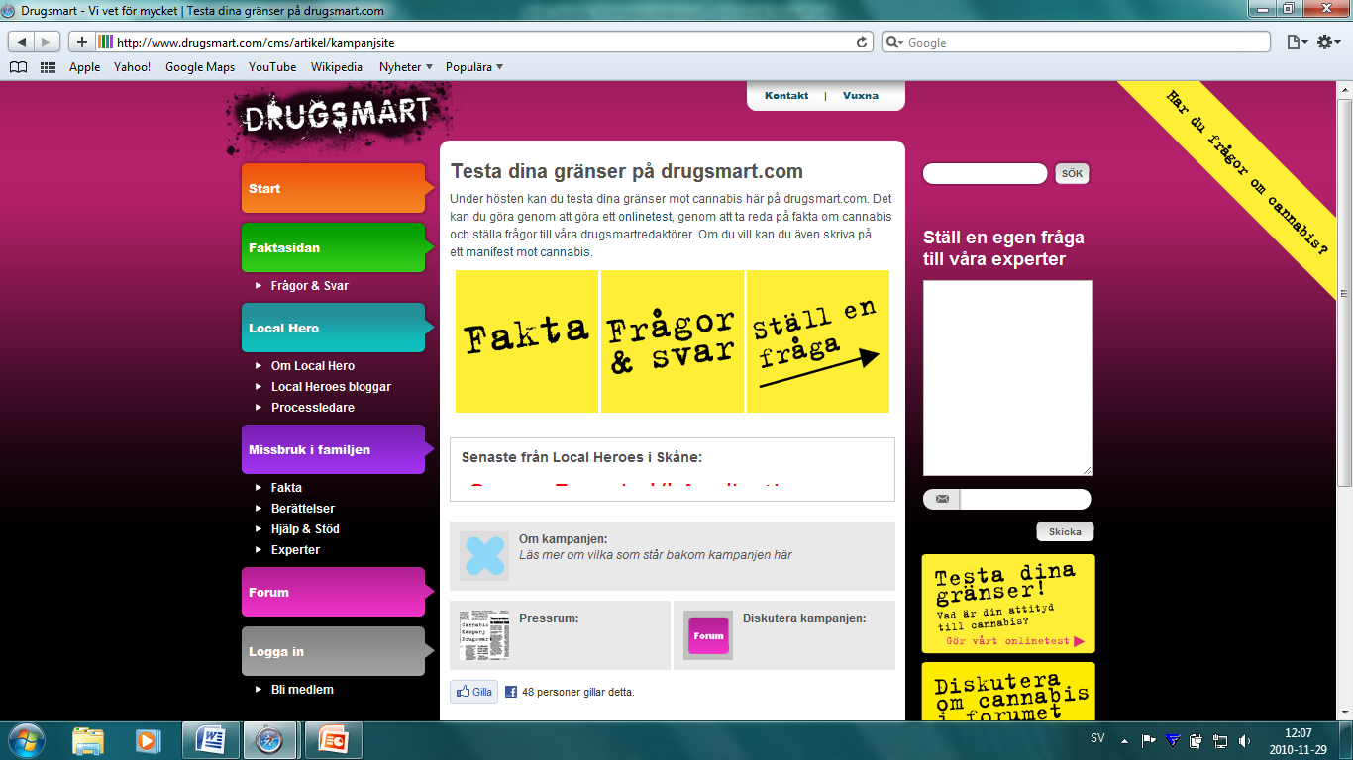Click the pink Forum icon
The width and height of the screenshot is (1353, 760).
click(x=708, y=635)
